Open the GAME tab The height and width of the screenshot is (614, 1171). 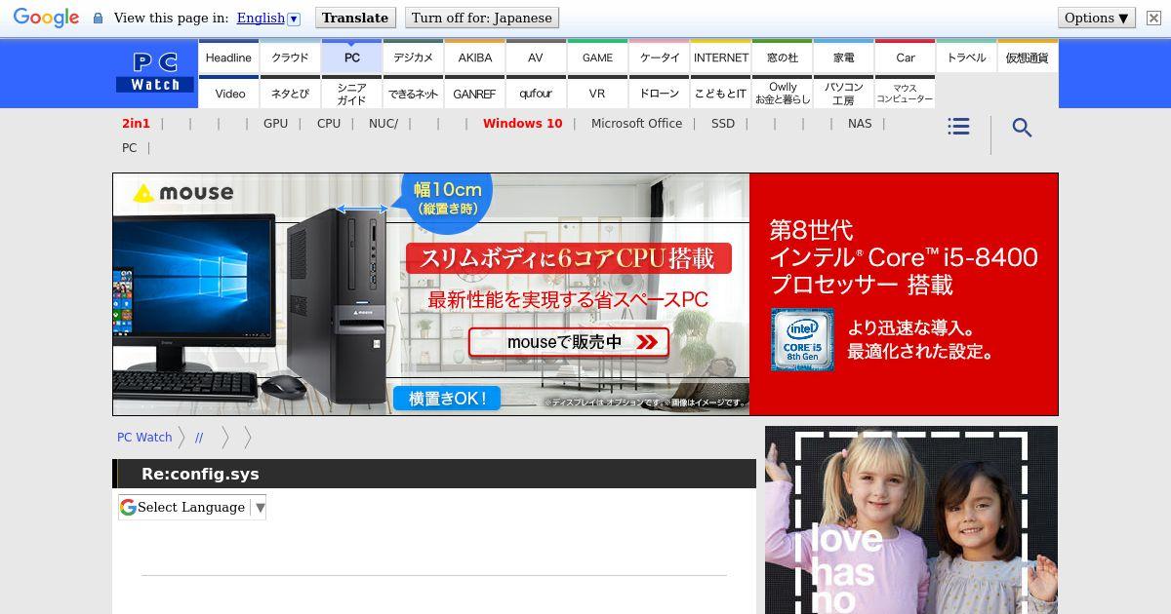pos(597,58)
